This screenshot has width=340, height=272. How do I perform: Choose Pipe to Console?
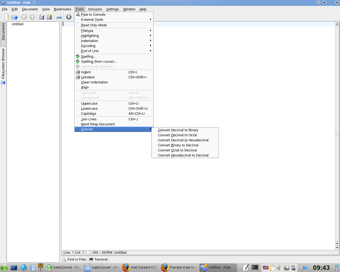tap(114, 15)
